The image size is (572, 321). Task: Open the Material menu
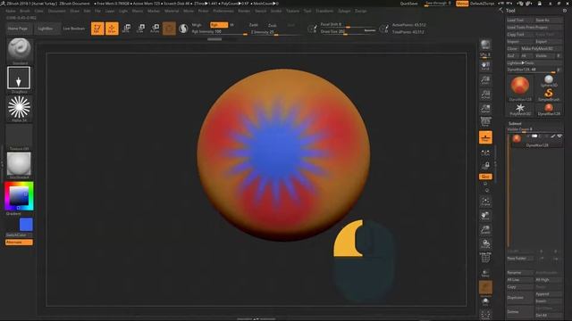172,11
